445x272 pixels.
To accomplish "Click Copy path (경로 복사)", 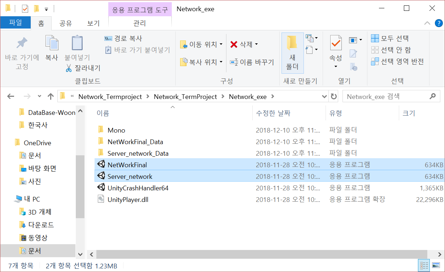I will (123, 38).
